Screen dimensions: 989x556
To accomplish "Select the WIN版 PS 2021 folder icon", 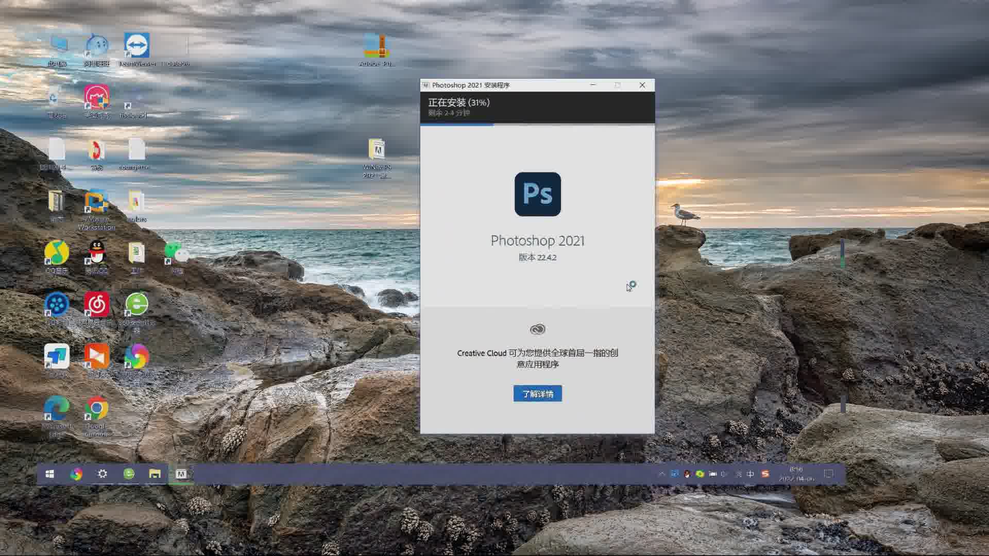I will point(377,159).
